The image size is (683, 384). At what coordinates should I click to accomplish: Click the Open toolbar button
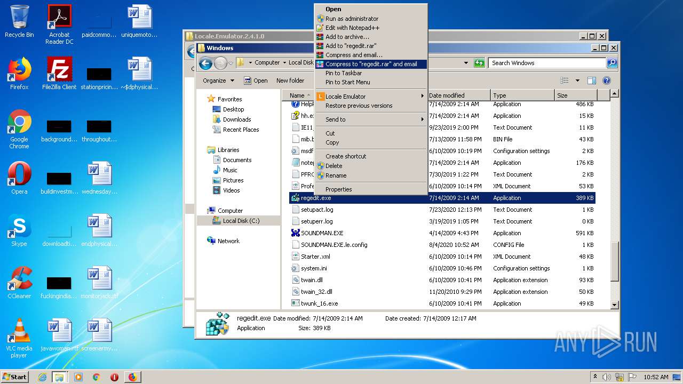[256, 81]
